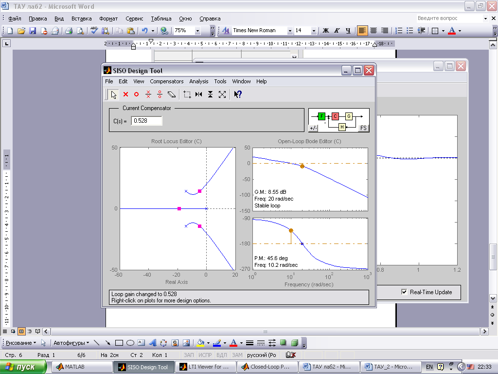Click the blue line color brush
Screen dimensions: 498x374
click(217, 343)
